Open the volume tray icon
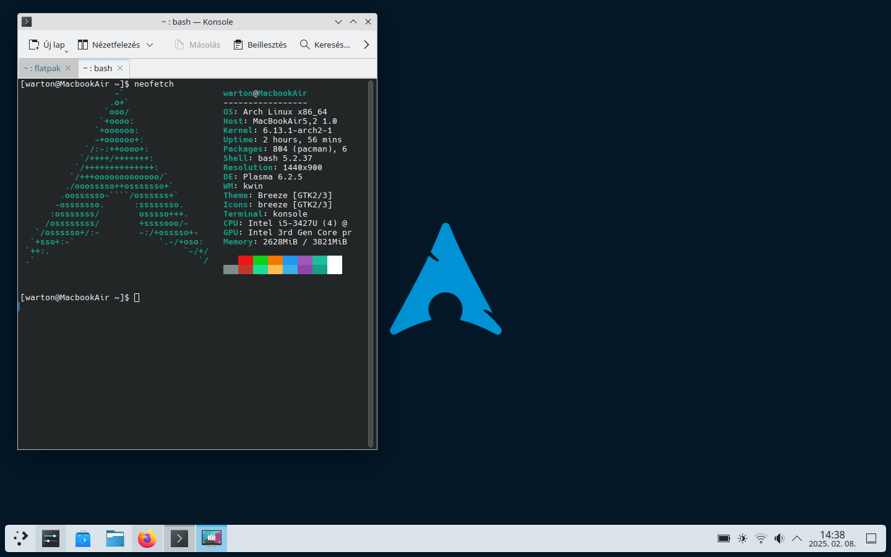The image size is (891, 557). pyautogui.click(x=779, y=538)
